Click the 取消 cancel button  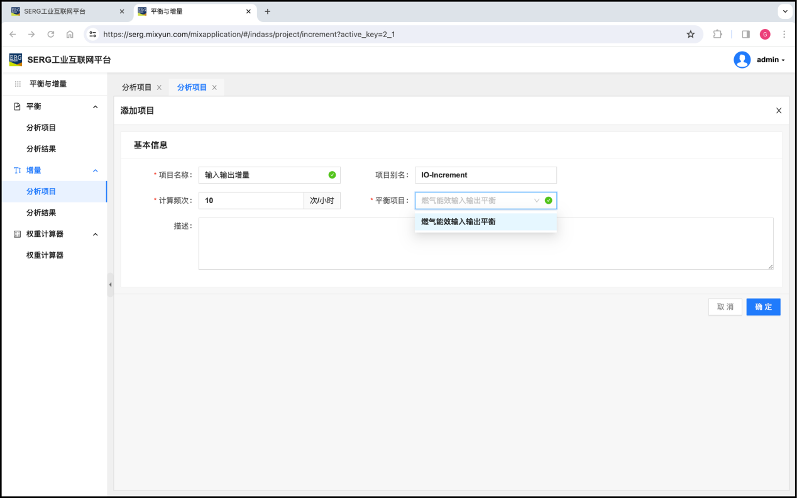coord(725,307)
